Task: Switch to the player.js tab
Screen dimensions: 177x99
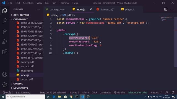Action: [130, 9]
